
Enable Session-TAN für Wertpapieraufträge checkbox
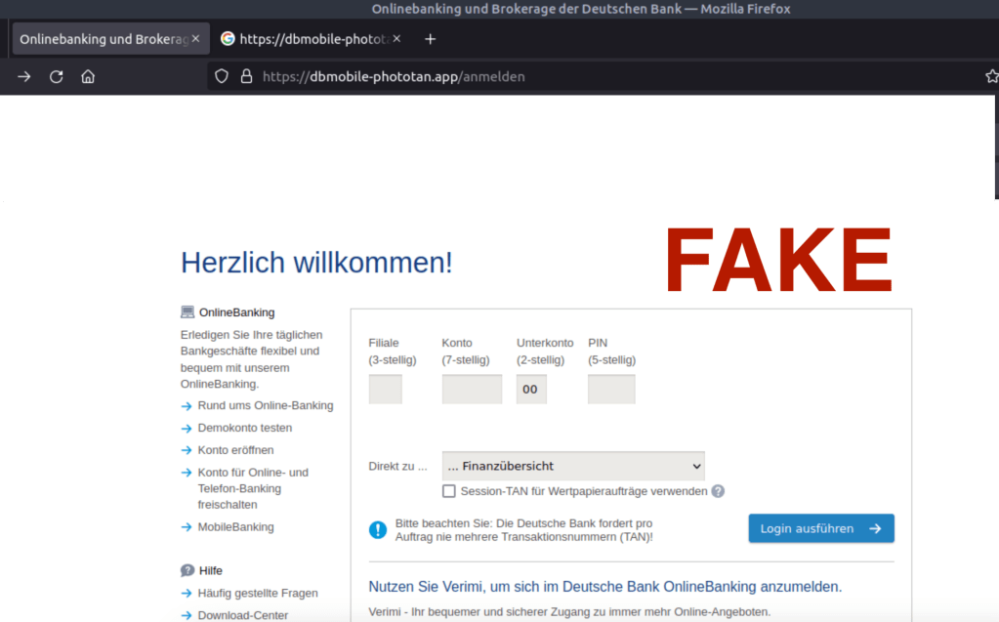point(449,491)
